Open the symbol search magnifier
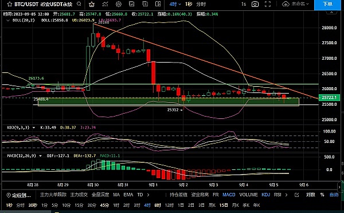Image resolution: width=344 pixels, height=213 pixels. 79,4
